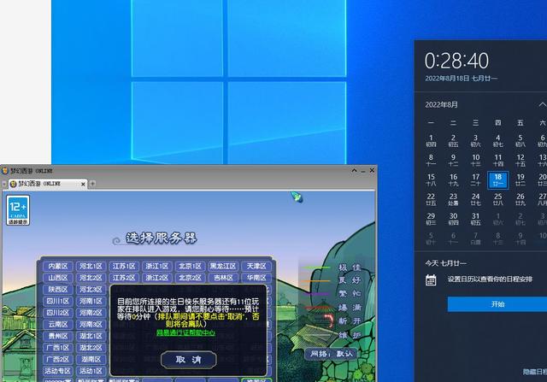
Task: Select the 内蒙区 server region
Action: click(57, 266)
